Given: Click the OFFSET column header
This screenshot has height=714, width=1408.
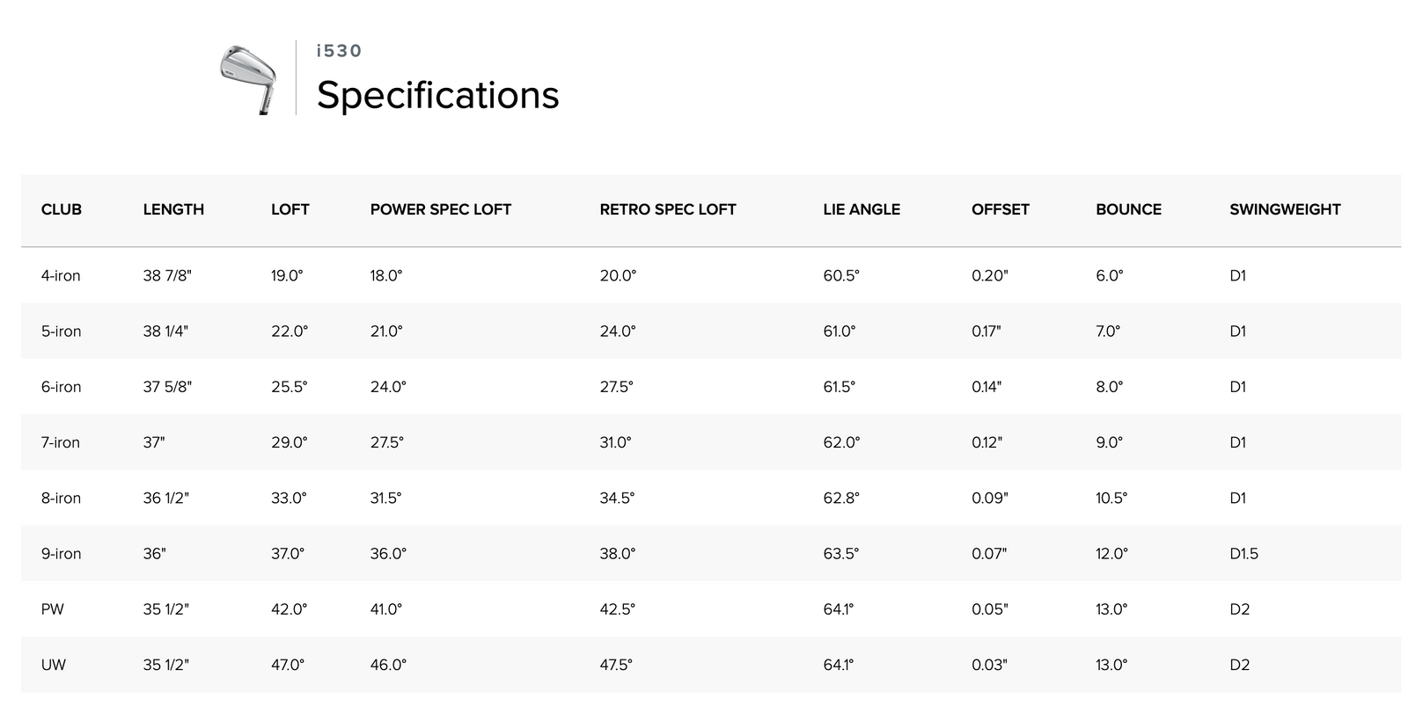Looking at the screenshot, I should [x=1001, y=209].
